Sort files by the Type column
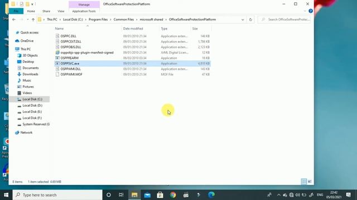Viewport: 357px width, 200px height. (164, 28)
